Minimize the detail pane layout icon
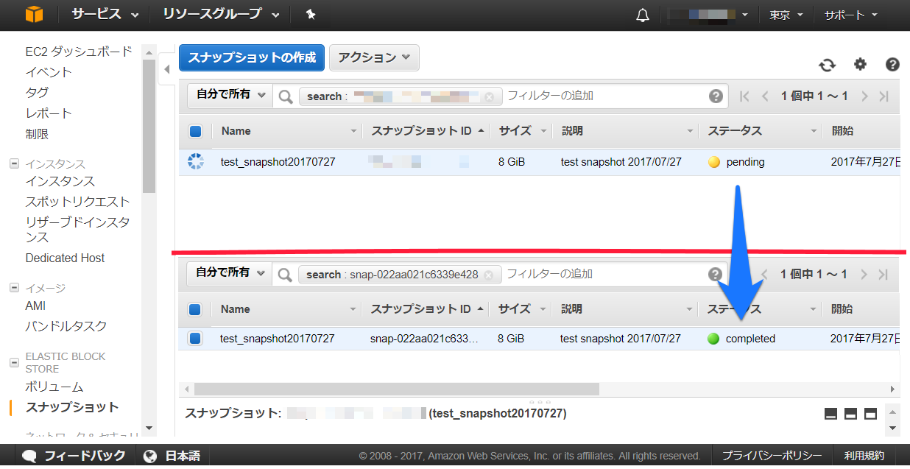910x469 pixels. (x=831, y=414)
